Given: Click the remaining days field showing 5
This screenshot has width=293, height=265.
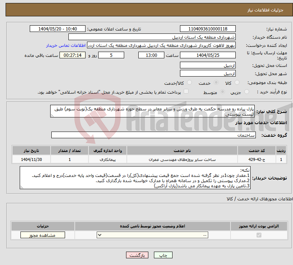Looking at the screenshot, I should (x=111, y=55).
